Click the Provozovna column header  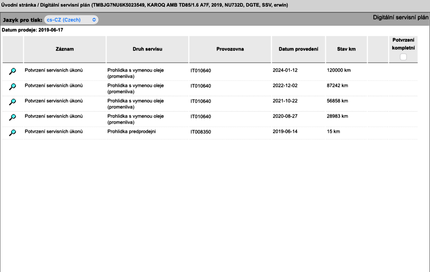(x=230, y=49)
